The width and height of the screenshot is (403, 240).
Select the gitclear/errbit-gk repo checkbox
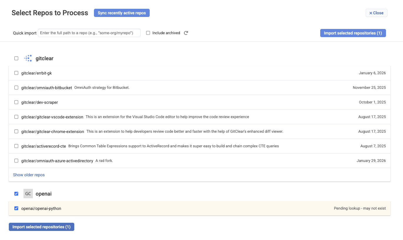tap(16, 73)
